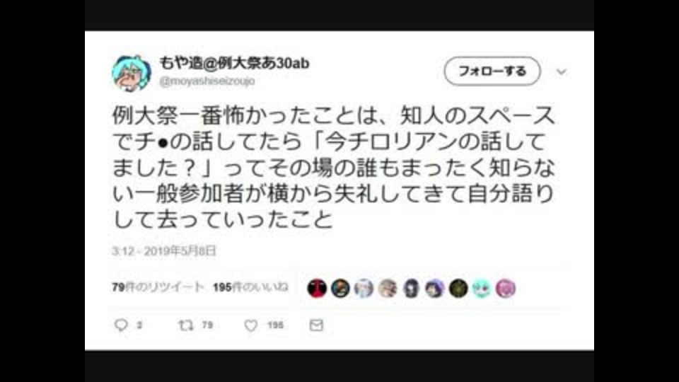Click the reply speech bubble icon

[x=121, y=325]
